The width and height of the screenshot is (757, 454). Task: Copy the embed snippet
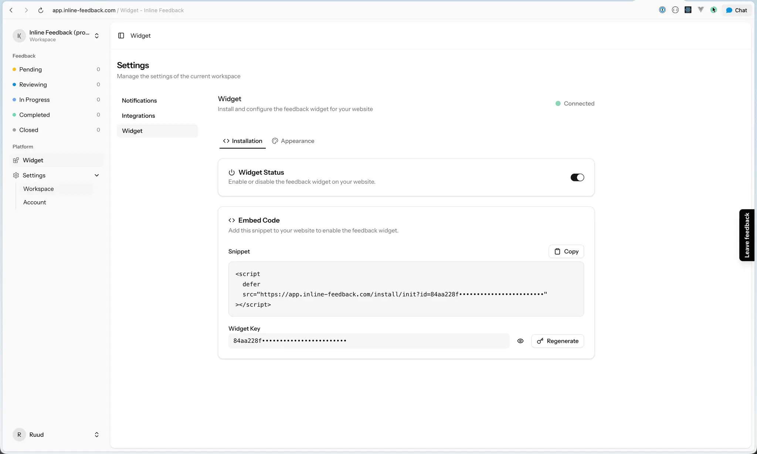pos(566,252)
